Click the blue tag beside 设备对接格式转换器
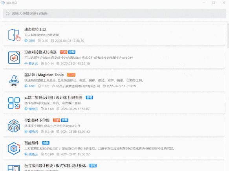 72,52
